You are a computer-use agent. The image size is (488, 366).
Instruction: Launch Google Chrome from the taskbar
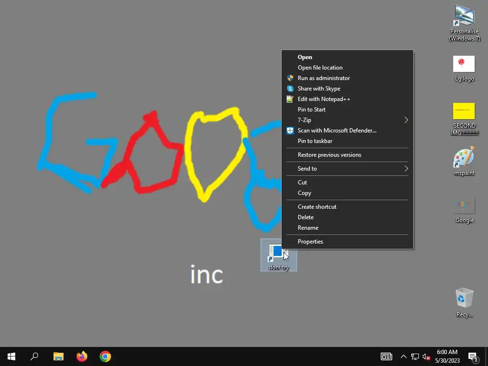coord(105,356)
